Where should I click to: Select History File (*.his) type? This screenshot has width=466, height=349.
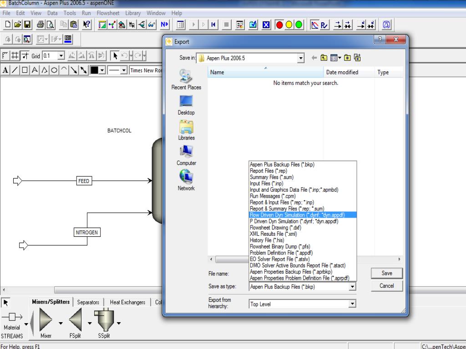click(x=303, y=240)
